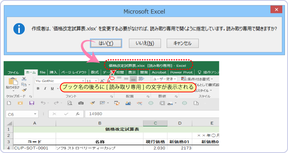The image size is (288, 153).
Task: Open the クリップボード dialog launcher
Action: [x=31, y=96]
